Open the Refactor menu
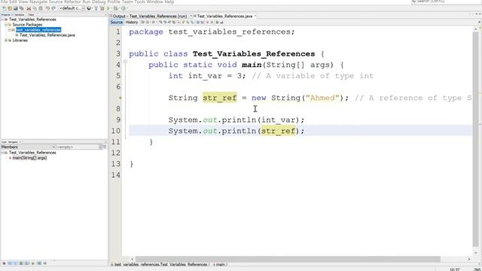This screenshot has height=271, width=482. coord(72,2)
